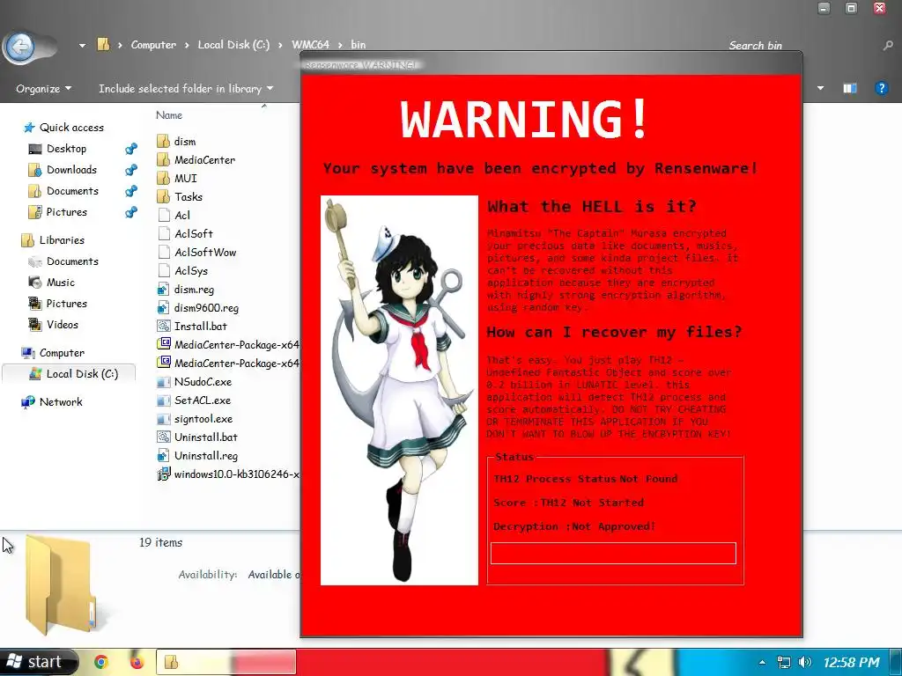Select the Uninstall.reg file icon

pos(163,455)
